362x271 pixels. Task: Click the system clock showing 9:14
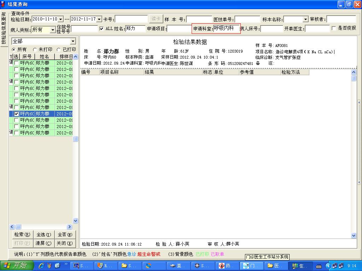point(352,266)
